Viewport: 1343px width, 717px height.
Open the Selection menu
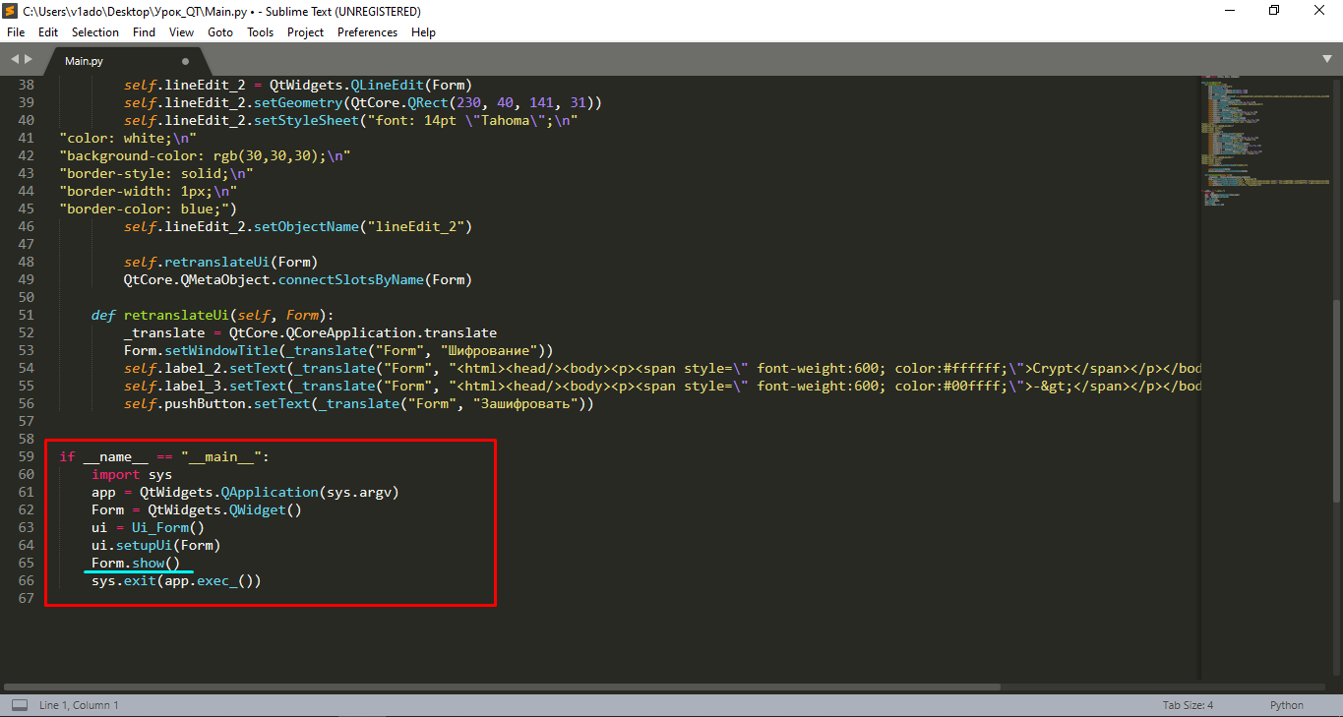tap(94, 31)
